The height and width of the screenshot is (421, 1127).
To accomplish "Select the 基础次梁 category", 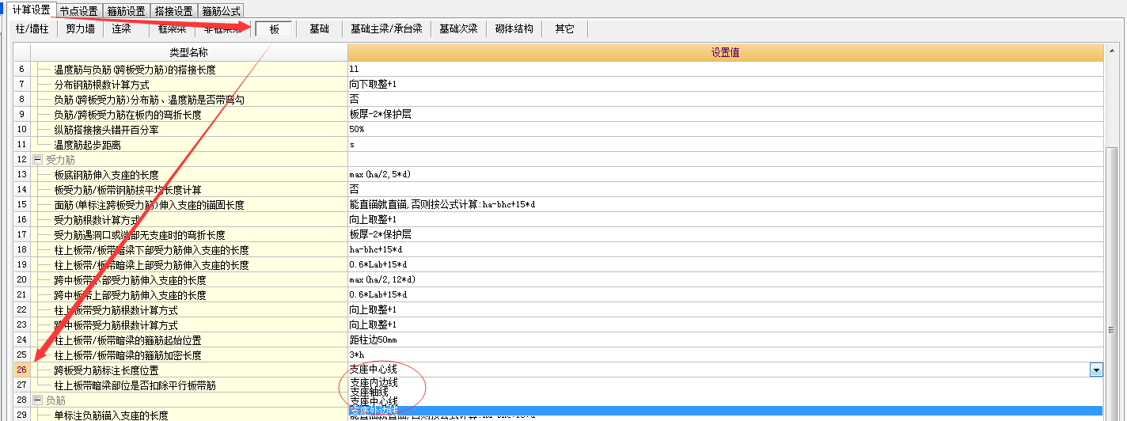I will (458, 28).
